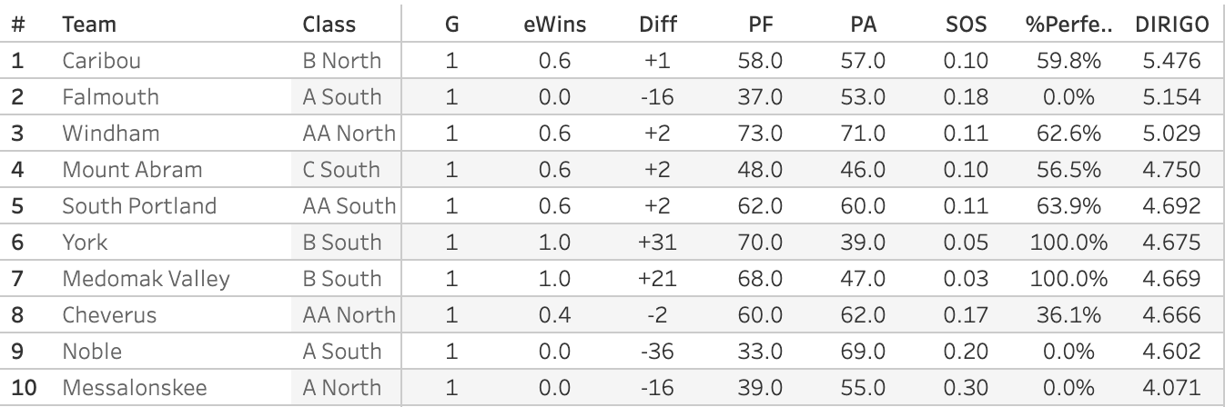Click Noble's A South class cell
The height and width of the screenshot is (407, 1225).
[341, 352]
